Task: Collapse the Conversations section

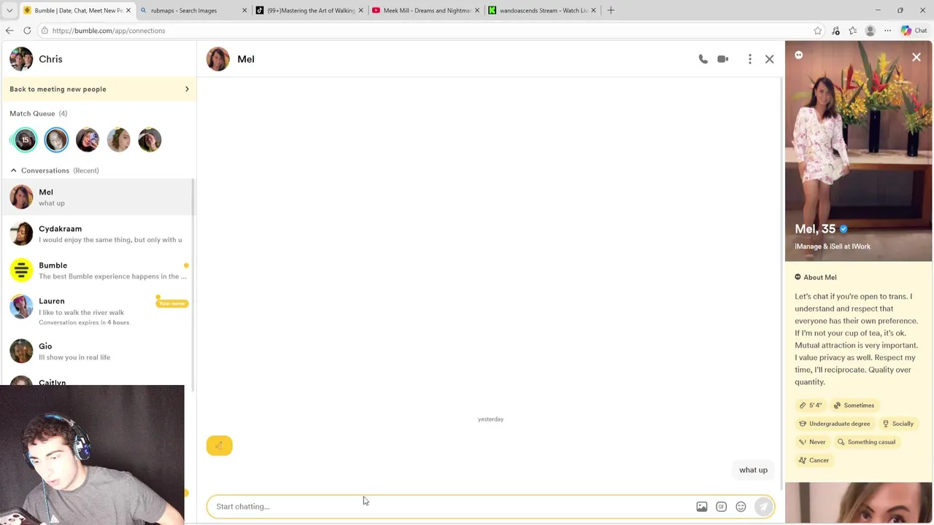Action: (13, 171)
